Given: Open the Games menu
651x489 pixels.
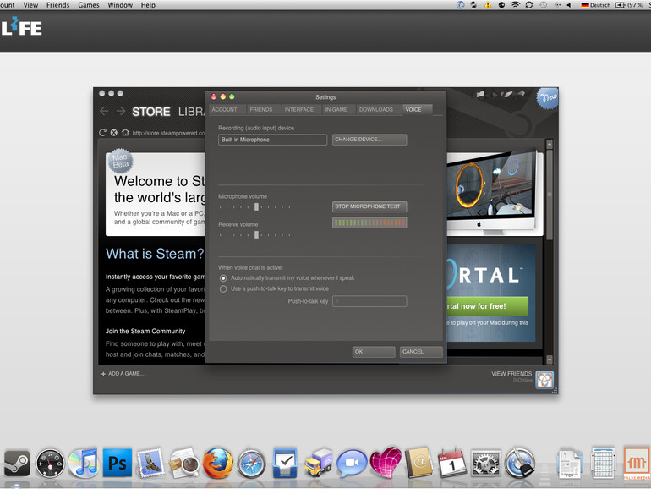Looking at the screenshot, I should click(x=89, y=5).
